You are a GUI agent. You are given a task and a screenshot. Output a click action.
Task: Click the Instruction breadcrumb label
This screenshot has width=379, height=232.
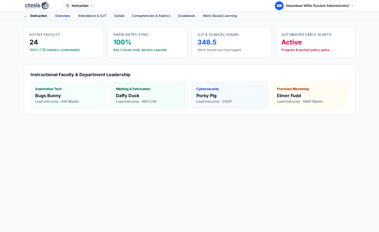coord(38,16)
